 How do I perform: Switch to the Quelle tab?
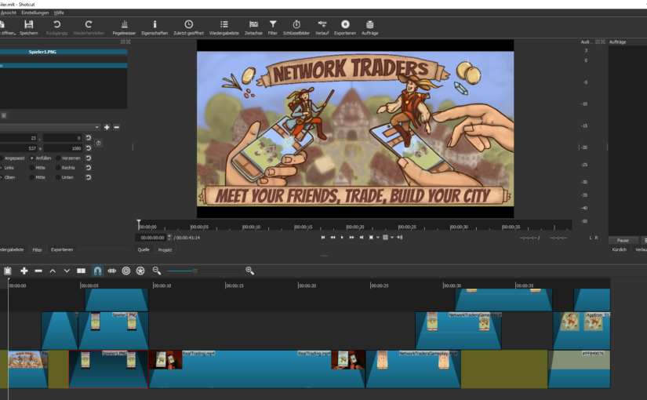[x=144, y=249]
